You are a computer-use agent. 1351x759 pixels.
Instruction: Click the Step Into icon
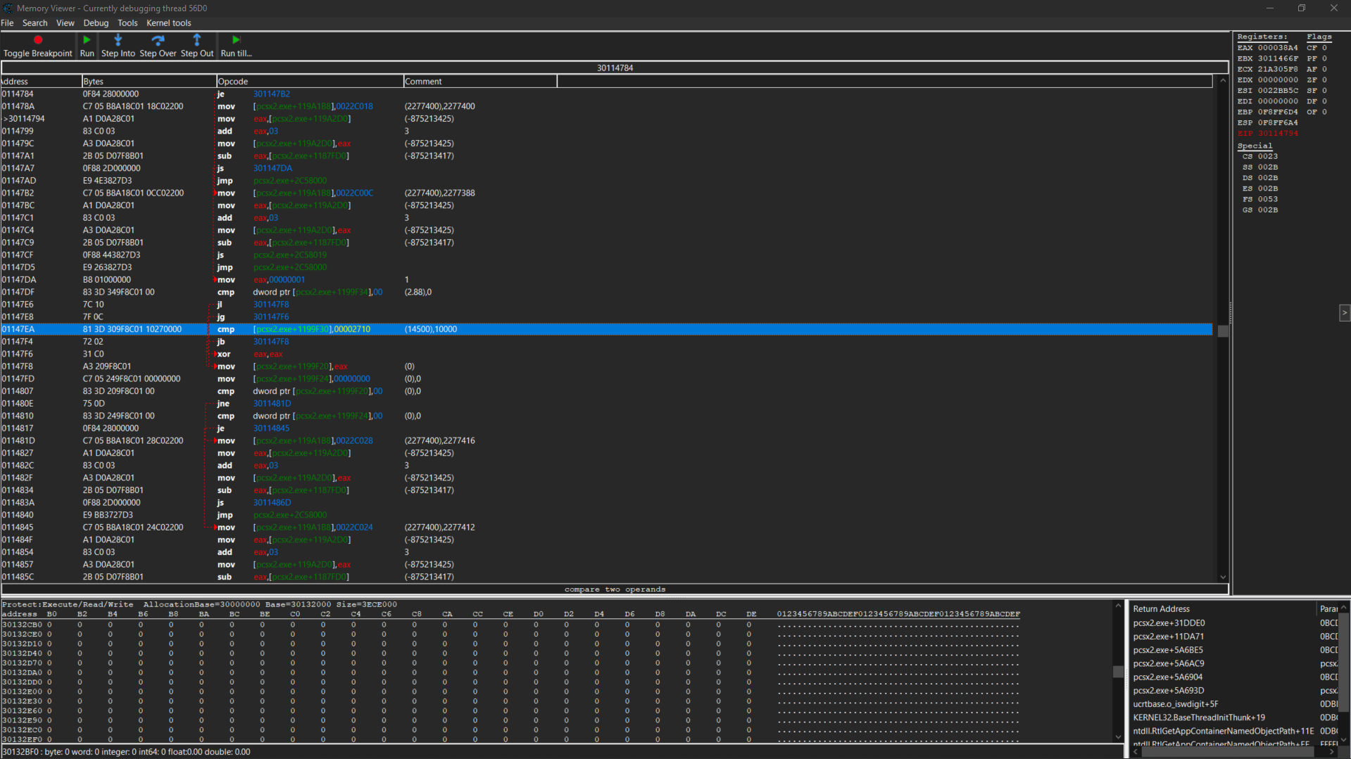pyautogui.click(x=118, y=40)
